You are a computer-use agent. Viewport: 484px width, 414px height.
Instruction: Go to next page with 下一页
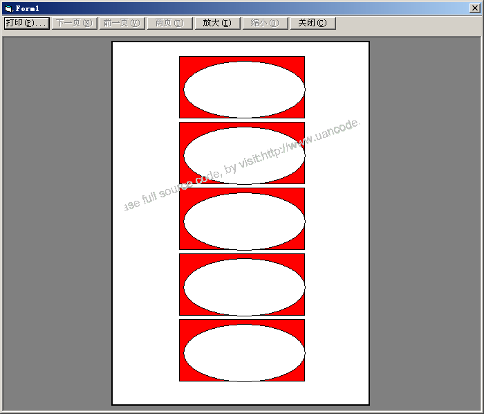click(73, 23)
